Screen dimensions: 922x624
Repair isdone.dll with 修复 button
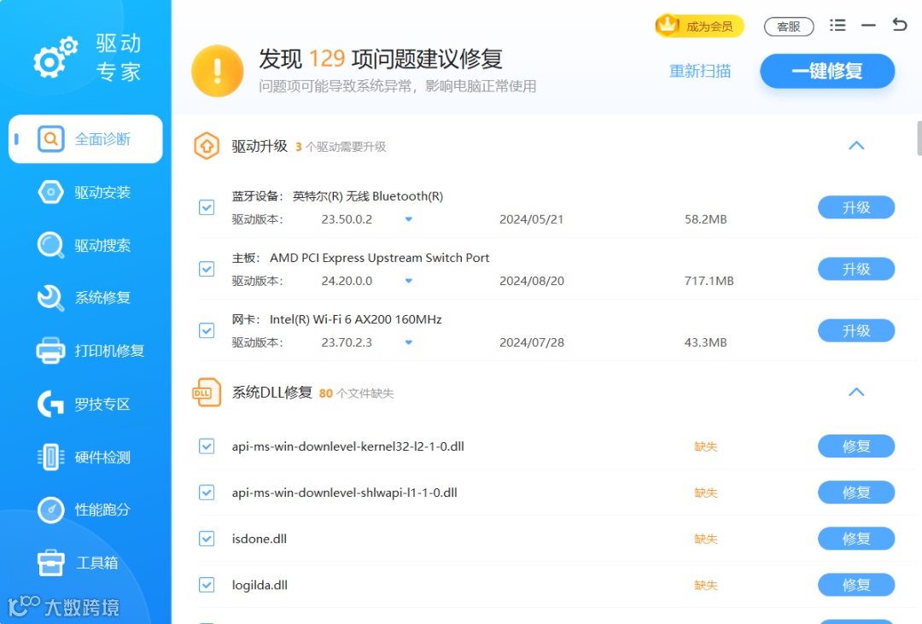click(x=856, y=539)
